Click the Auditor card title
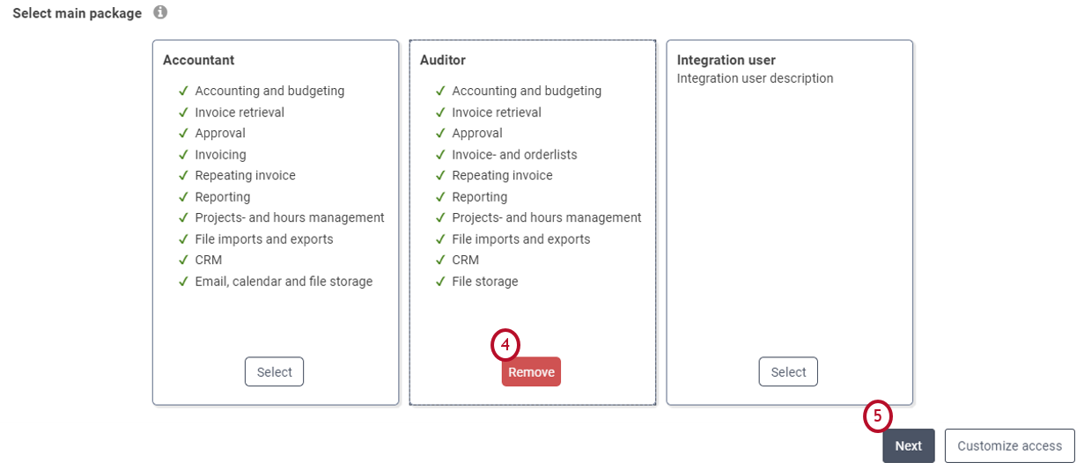The image size is (1084, 470). coord(443,60)
